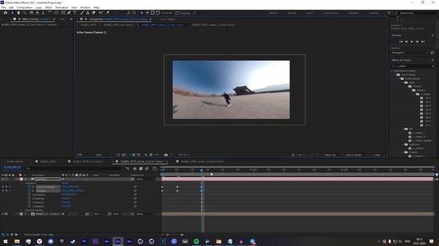
Task: Toggle Draft 3D below the viewer
Action: 299,155
